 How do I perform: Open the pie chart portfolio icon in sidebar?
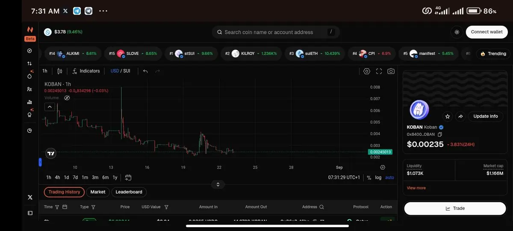29,130
